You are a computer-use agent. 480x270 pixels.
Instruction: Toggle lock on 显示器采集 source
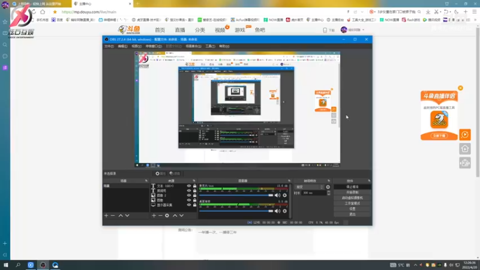pyautogui.click(x=194, y=205)
